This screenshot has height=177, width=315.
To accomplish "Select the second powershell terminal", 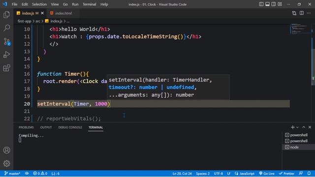I will tap(298, 141).
